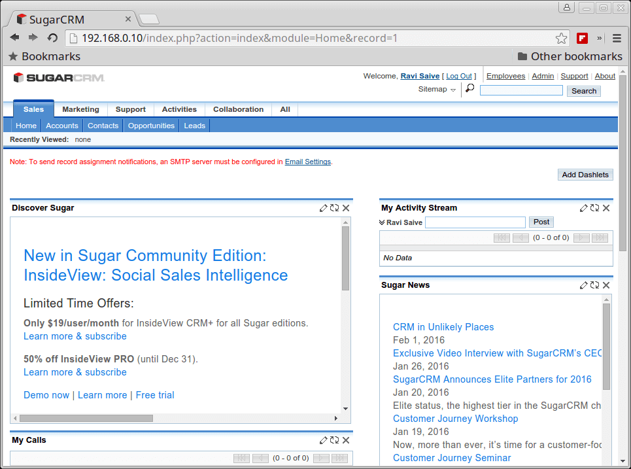631x469 pixels.
Task: Edit the My Calls dashlet
Action: 323,440
